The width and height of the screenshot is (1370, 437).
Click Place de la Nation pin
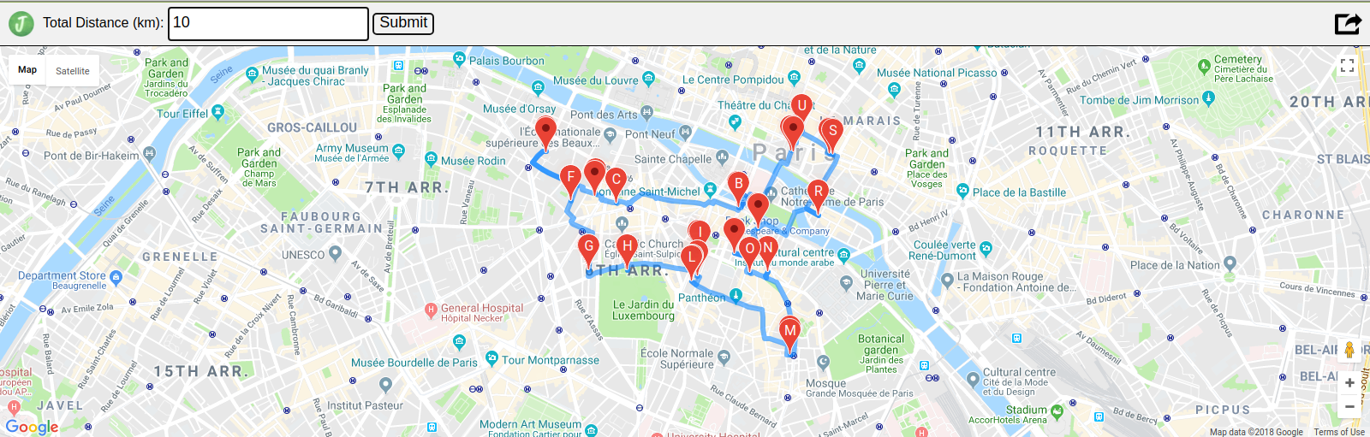tap(1230, 263)
